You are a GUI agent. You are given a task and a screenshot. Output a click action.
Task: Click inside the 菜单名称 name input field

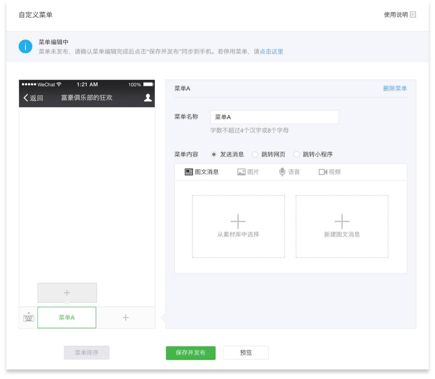click(x=275, y=117)
